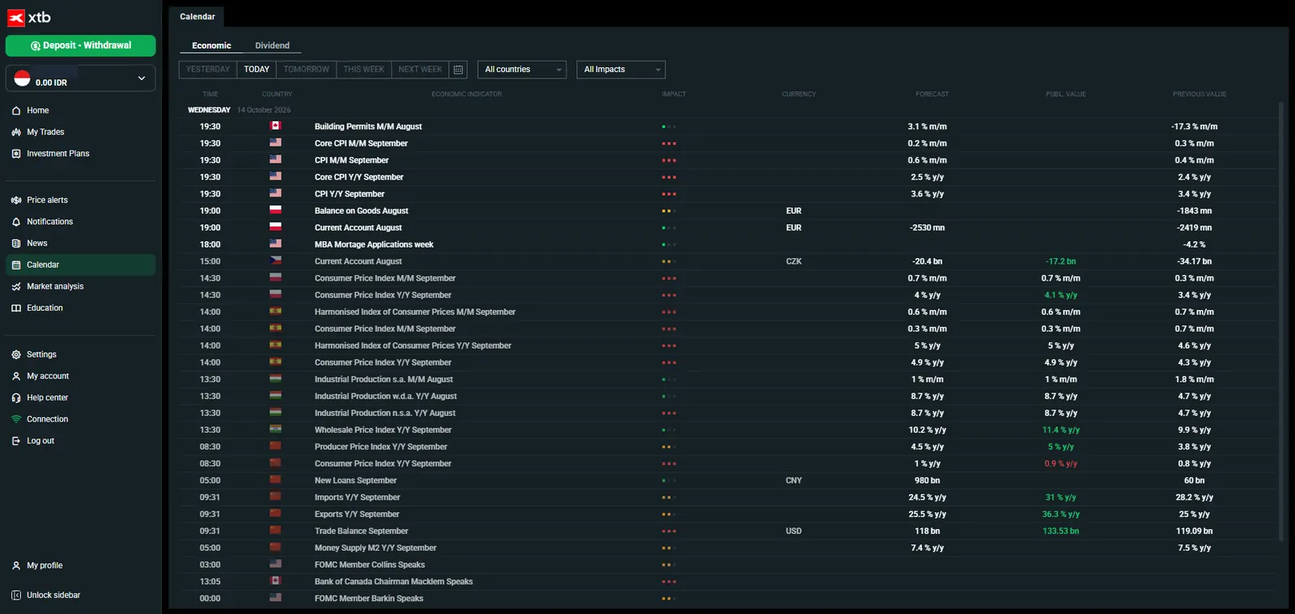Select Core CPI M/M September event
Image resolution: width=1295 pixels, height=614 pixels.
[728, 144]
